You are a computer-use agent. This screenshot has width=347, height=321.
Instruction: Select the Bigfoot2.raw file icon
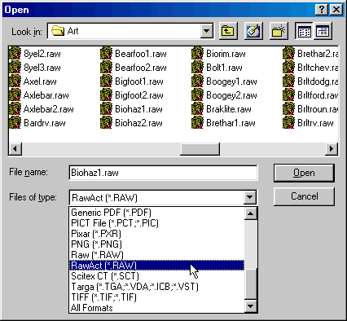(x=106, y=95)
